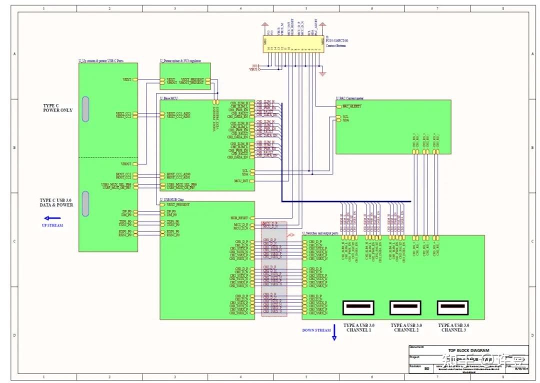Open the U_Power mixer & 3V3 regulator block

pyautogui.click(x=185, y=76)
